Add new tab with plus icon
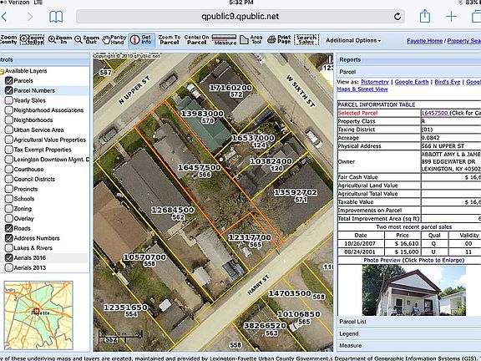The height and width of the screenshot is (361, 481). coord(451,16)
